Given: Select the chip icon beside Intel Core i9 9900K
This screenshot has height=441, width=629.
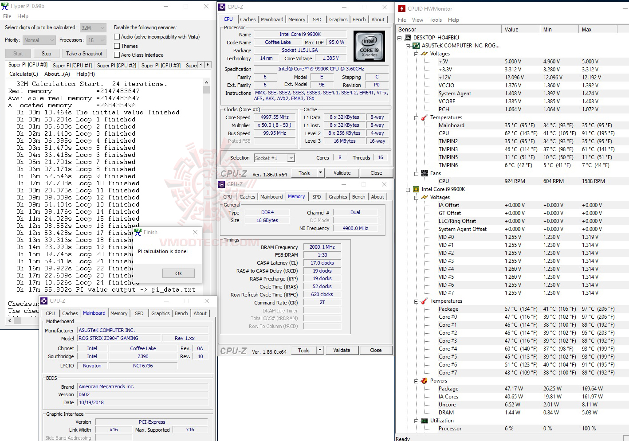Looking at the screenshot, I should coord(416,189).
